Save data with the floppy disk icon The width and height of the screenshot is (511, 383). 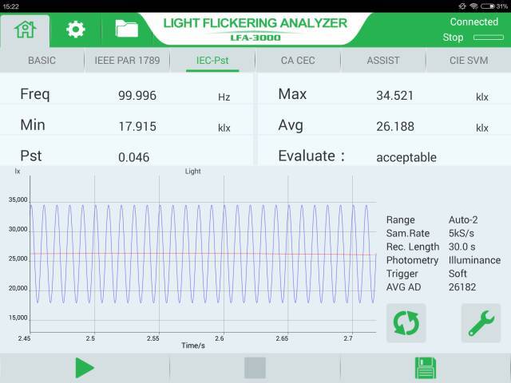coord(426,368)
